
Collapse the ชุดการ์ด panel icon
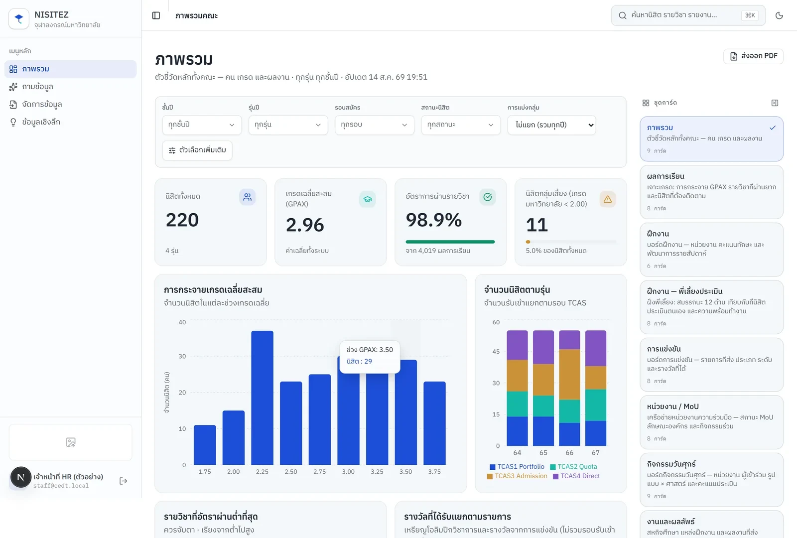coord(775,103)
